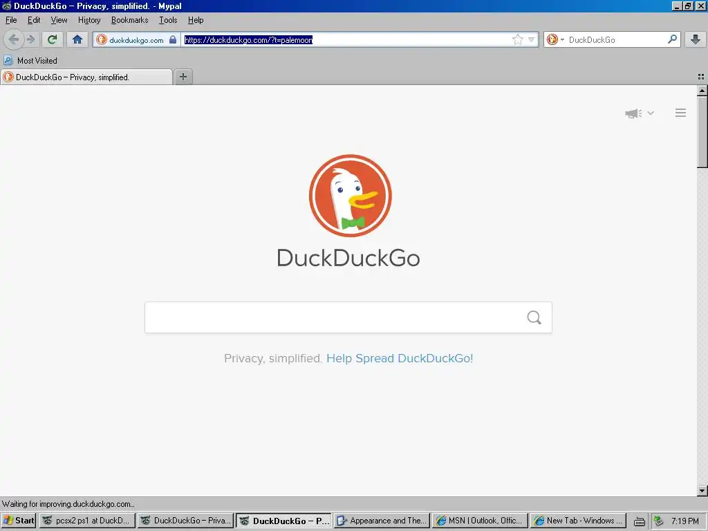Bookmark this page with the star icon
The width and height of the screenshot is (708, 531).
[517, 39]
